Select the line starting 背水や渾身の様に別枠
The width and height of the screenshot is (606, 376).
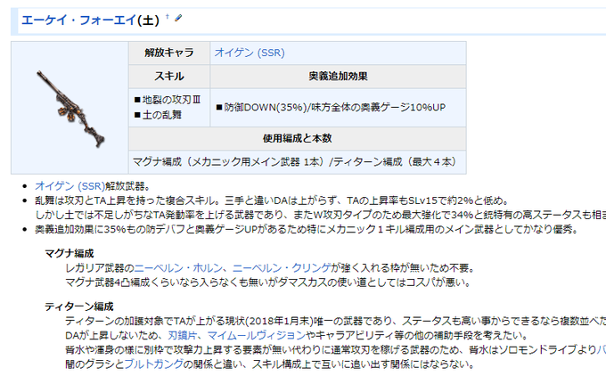[x=335, y=350]
